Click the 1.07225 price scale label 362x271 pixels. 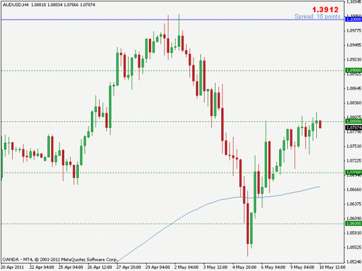click(x=354, y=161)
